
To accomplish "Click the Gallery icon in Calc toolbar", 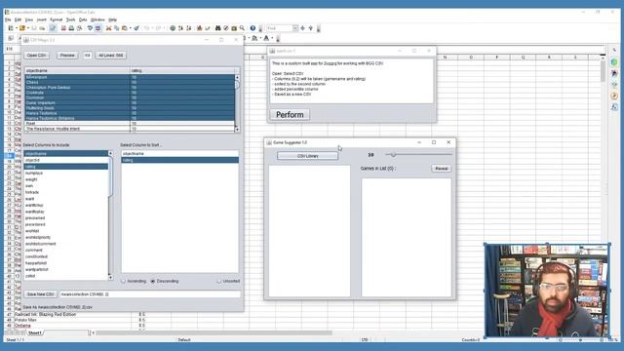I will (x=234, y=28).
